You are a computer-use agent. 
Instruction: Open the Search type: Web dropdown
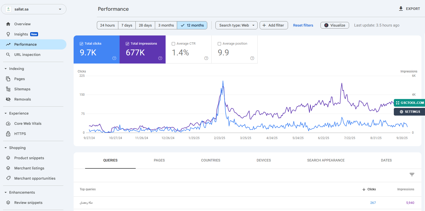(236, 25)
